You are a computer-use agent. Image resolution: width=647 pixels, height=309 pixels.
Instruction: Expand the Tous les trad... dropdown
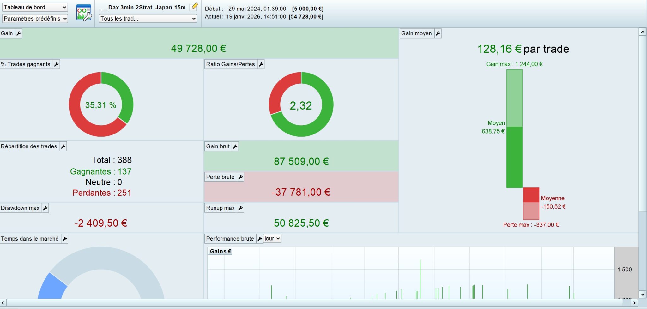[148, 19]
